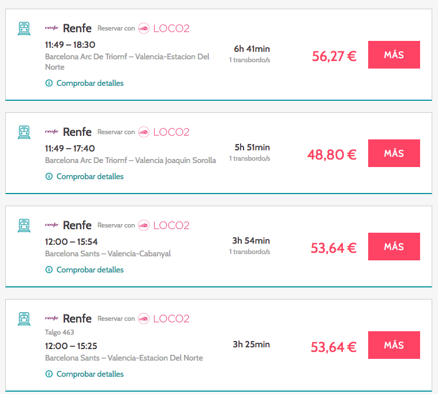The width and height of the screenshot is (438, 394).
Task: Expand Comprobar detalles for 11:49 – 18:30 trip
Action: point(89,83)
